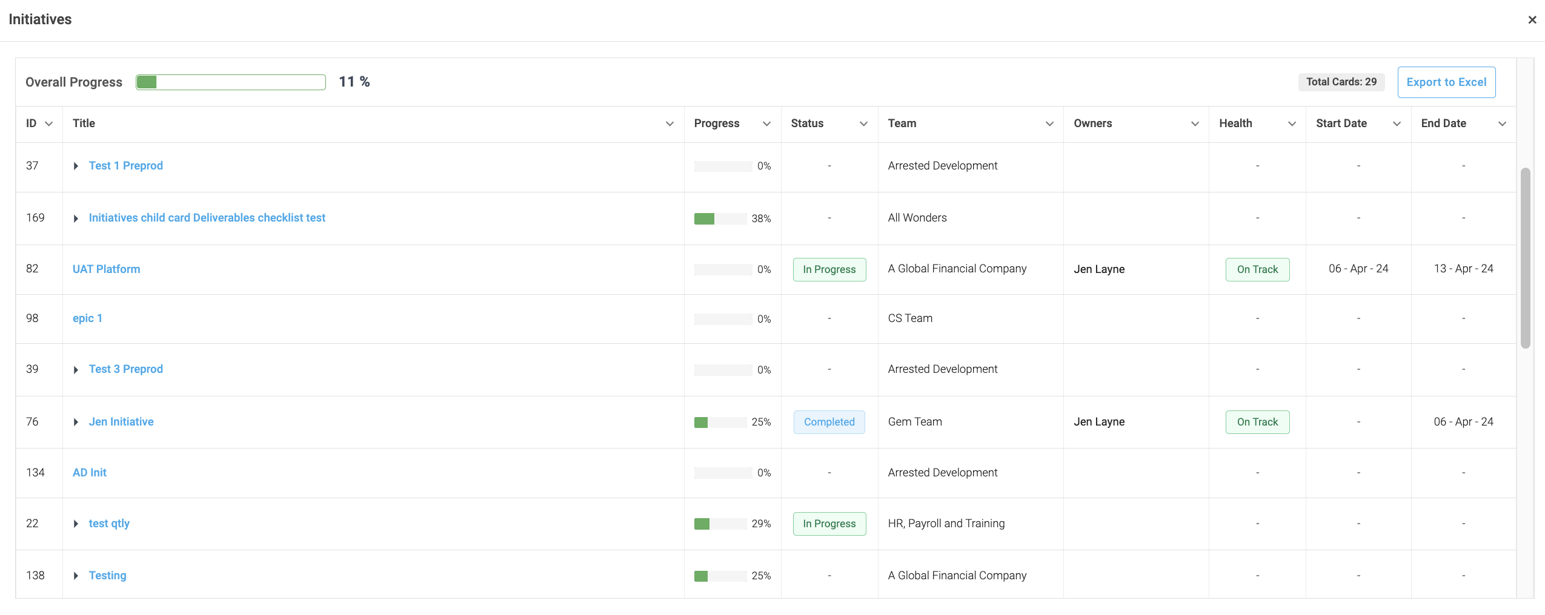1545x615 pixels.
Task: Click start date 06 - Apr - 24
Action: point(1358,269)
